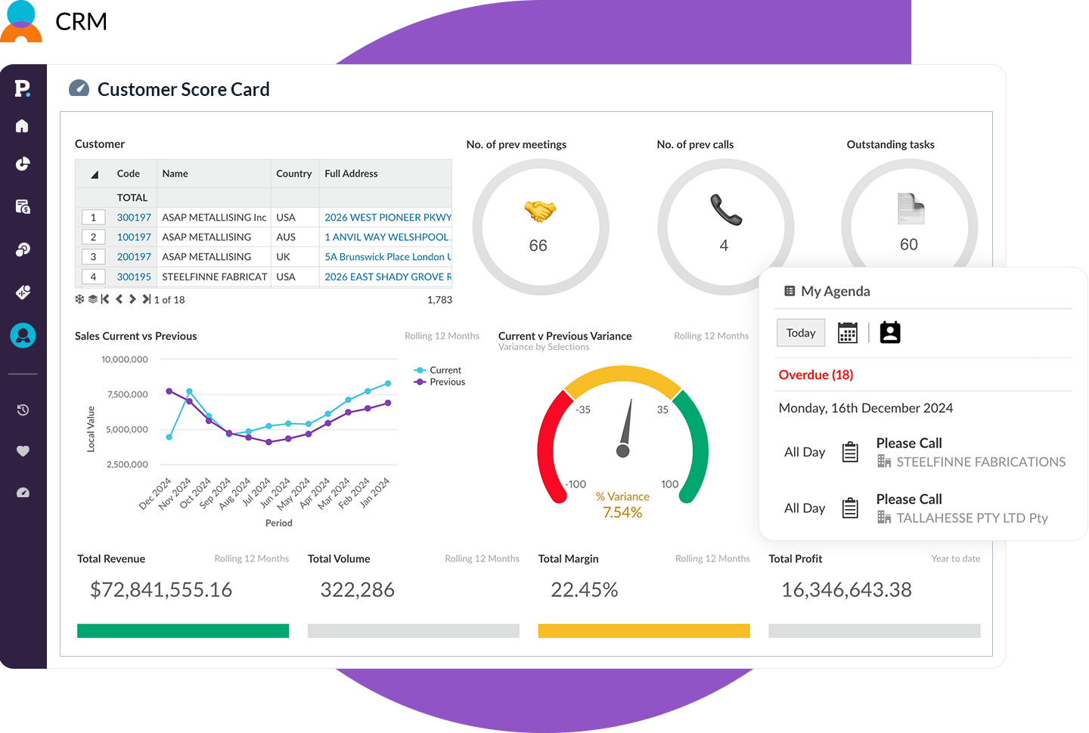The height and width of the screenshot is (733, 1089).
Task: Expand the triangle in customer table header corner
Action: (95, 175)
